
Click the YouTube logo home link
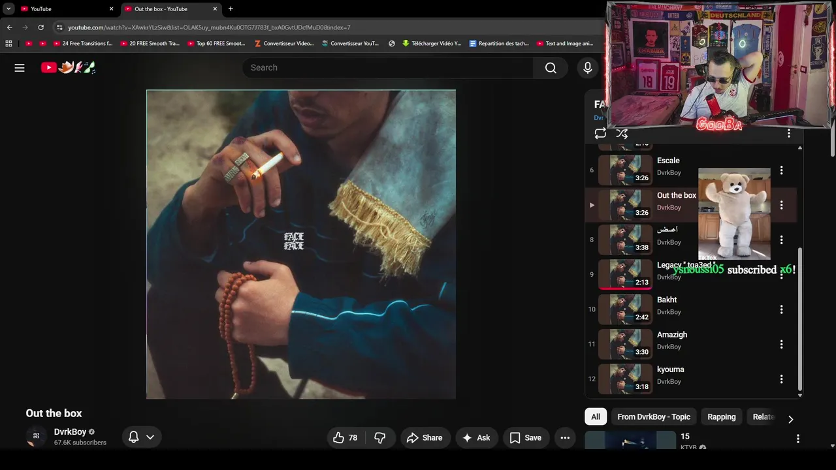68,67
